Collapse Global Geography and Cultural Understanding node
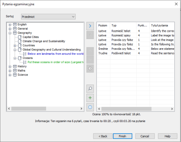This screenshot has height=142, width=181. (15, 50)
